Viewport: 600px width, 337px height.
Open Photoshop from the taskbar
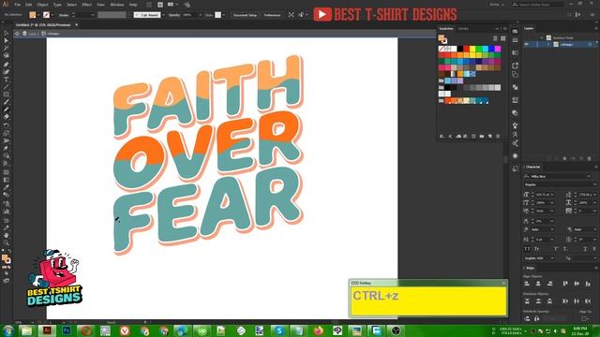tap(67, 330)
